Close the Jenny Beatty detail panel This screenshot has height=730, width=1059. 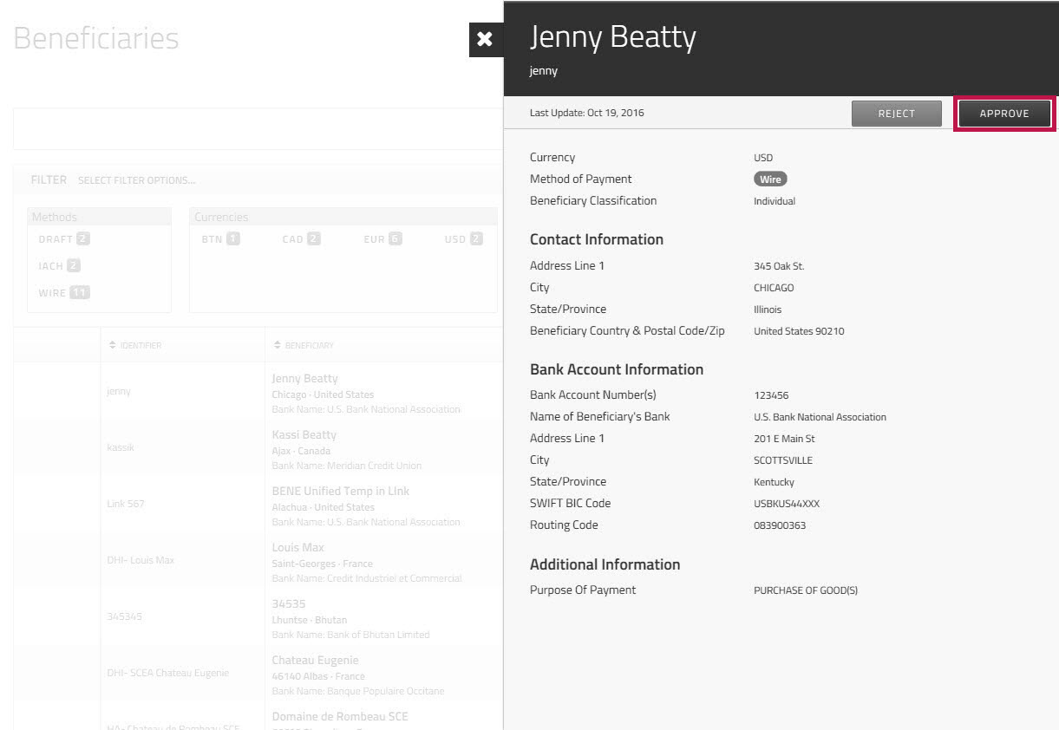(x=485, y=39)
